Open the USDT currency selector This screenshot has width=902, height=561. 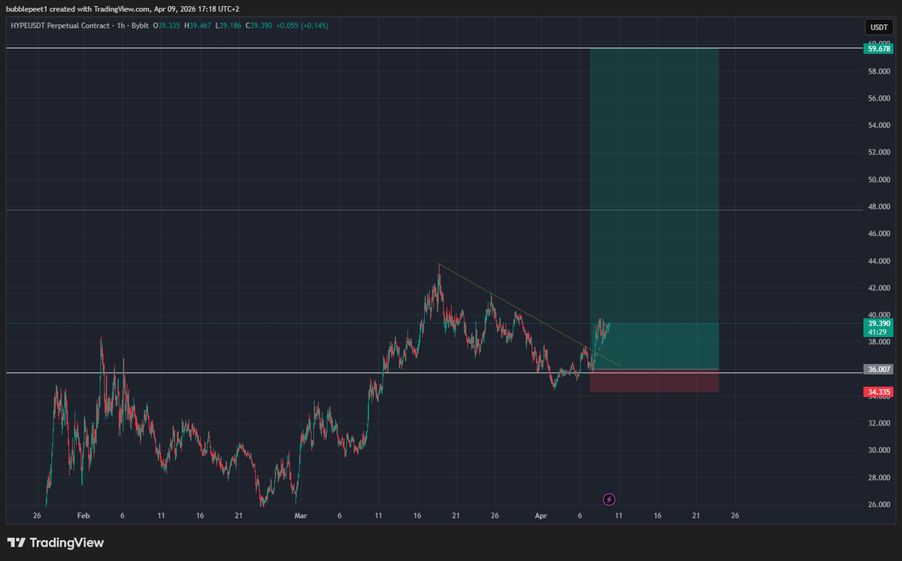click(879, 27)
